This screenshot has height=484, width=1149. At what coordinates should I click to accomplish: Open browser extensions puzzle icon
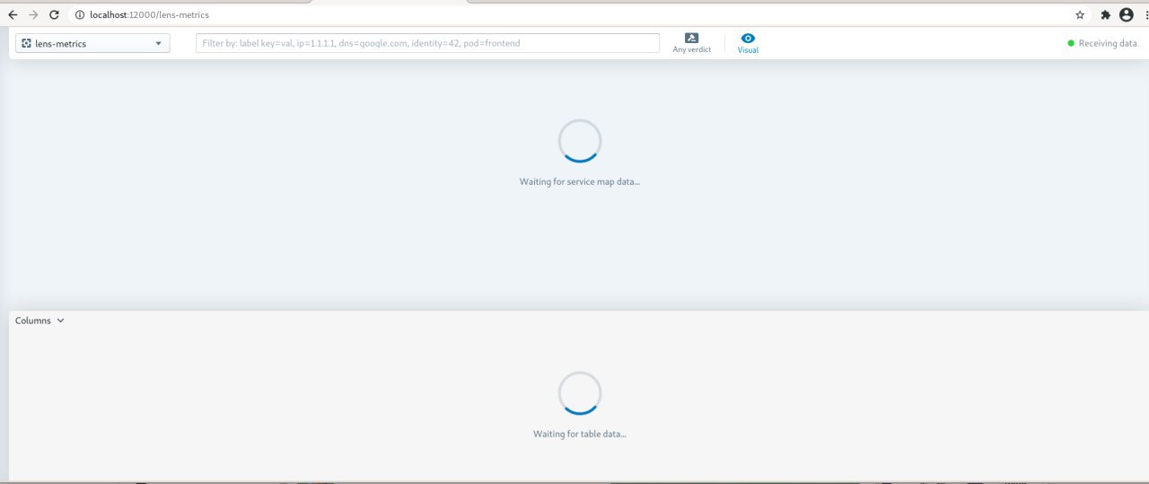1106,15
